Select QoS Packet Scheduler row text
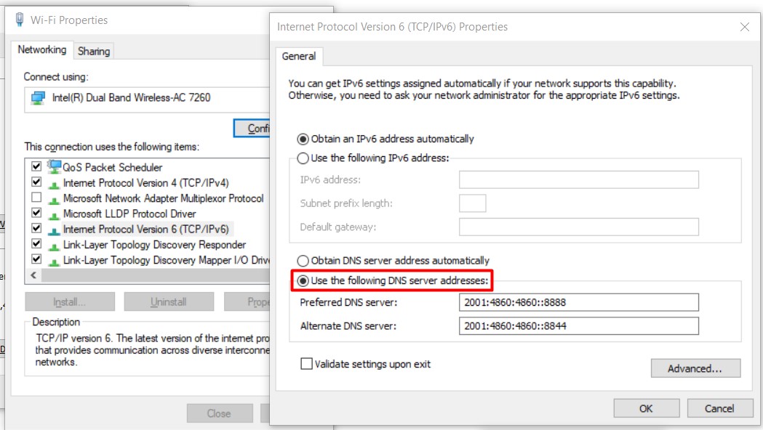 coord(113,168)
